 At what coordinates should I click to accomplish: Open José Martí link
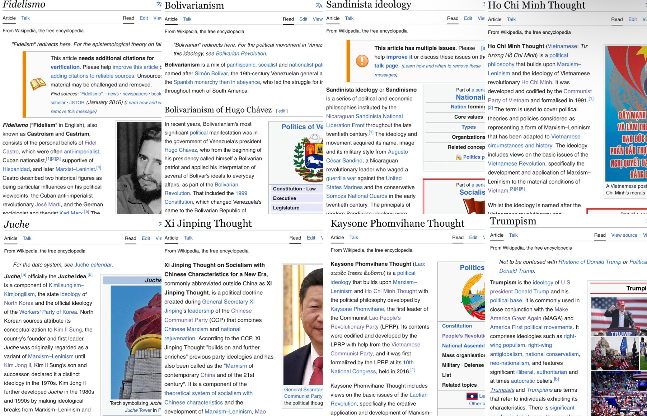(x=48, y=204)
